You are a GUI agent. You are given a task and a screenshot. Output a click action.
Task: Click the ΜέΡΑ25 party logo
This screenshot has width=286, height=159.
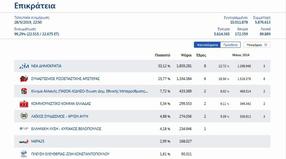(x=24, y=141)
